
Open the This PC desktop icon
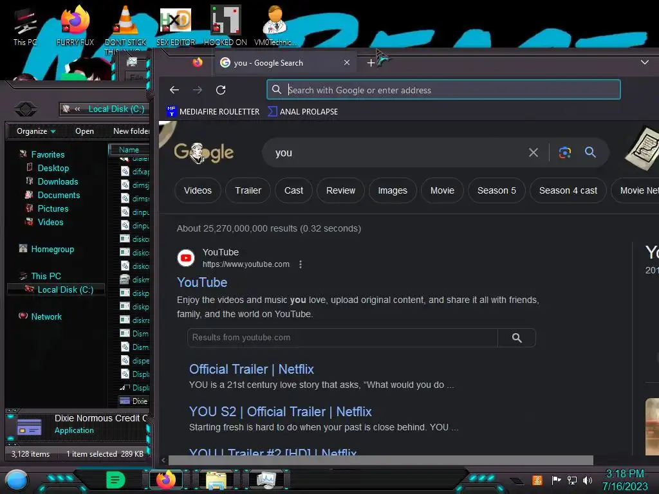[25, 26]
